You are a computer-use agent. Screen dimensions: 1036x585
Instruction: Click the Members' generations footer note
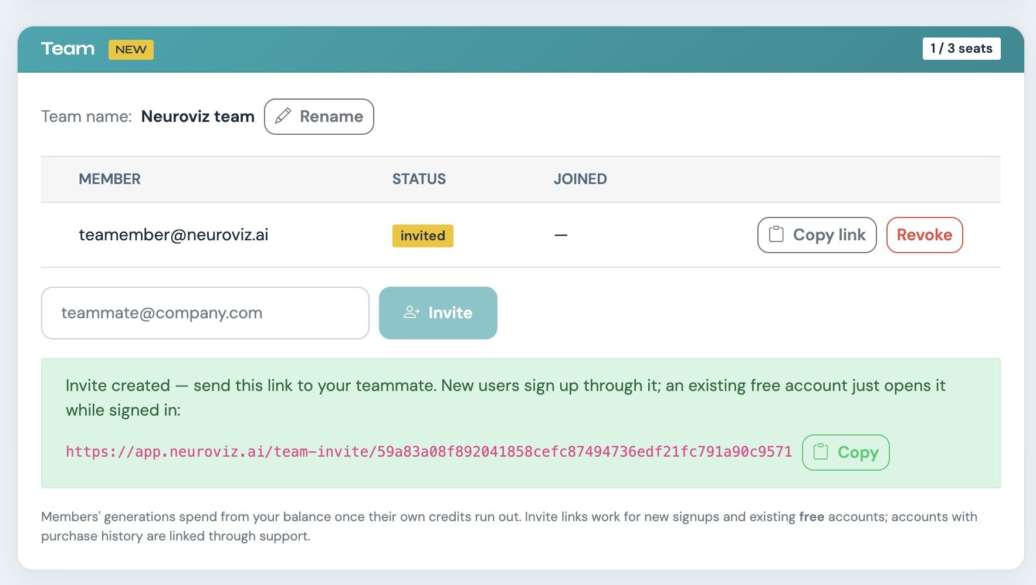pyautogui.click(x=509, y=526)
